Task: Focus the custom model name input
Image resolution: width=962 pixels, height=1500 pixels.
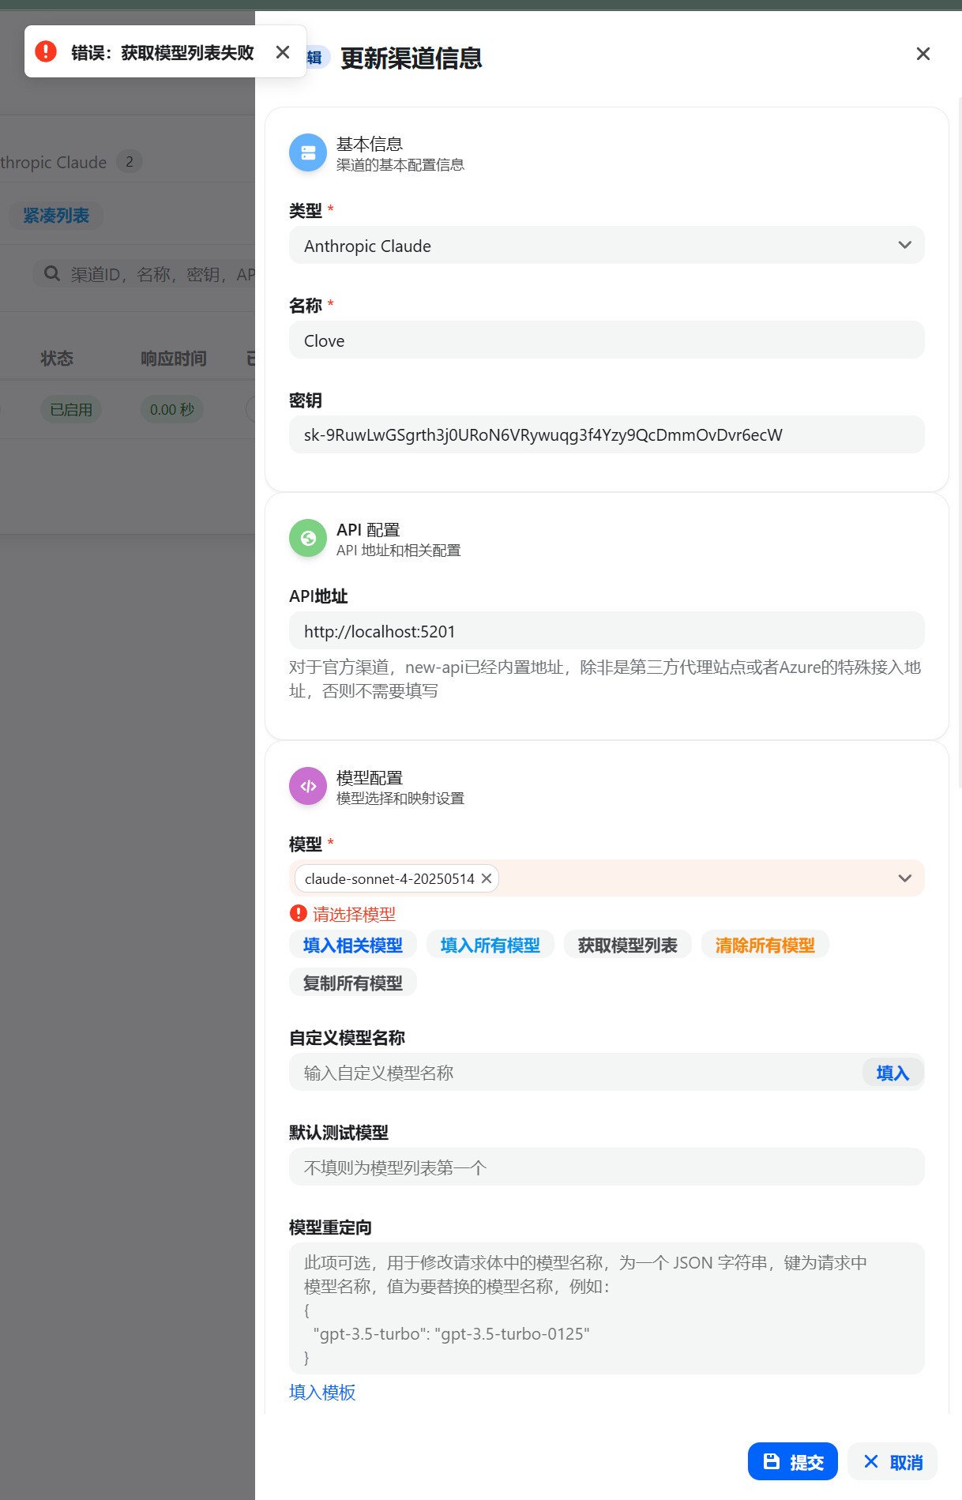Action: (x=577, y=1073)
